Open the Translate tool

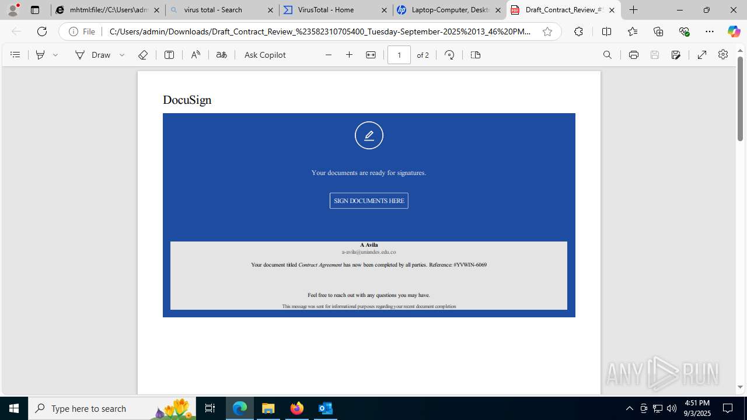pos(221,55)
